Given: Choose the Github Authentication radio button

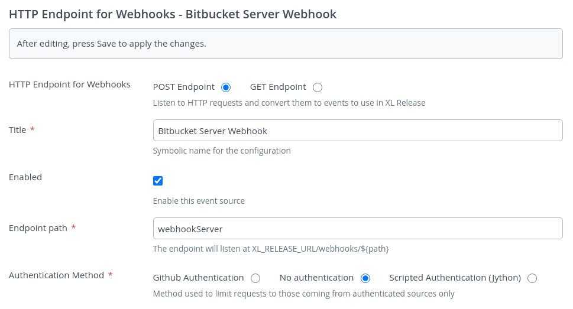Looking at the screenshot, I should 255,278.
